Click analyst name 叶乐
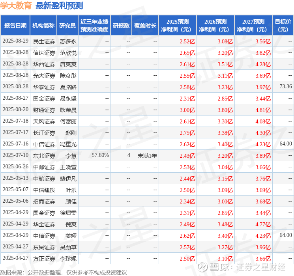Image resolution: width=294 pixels, height=276 pixels. point(71,190)
